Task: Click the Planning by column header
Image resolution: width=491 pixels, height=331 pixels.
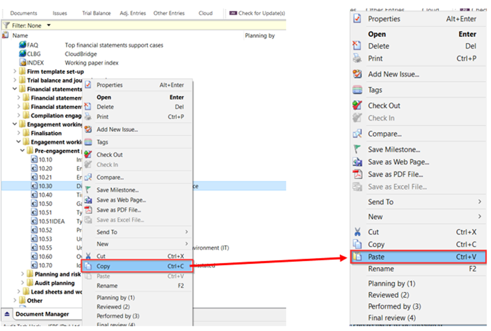Action: coord(259,36)
